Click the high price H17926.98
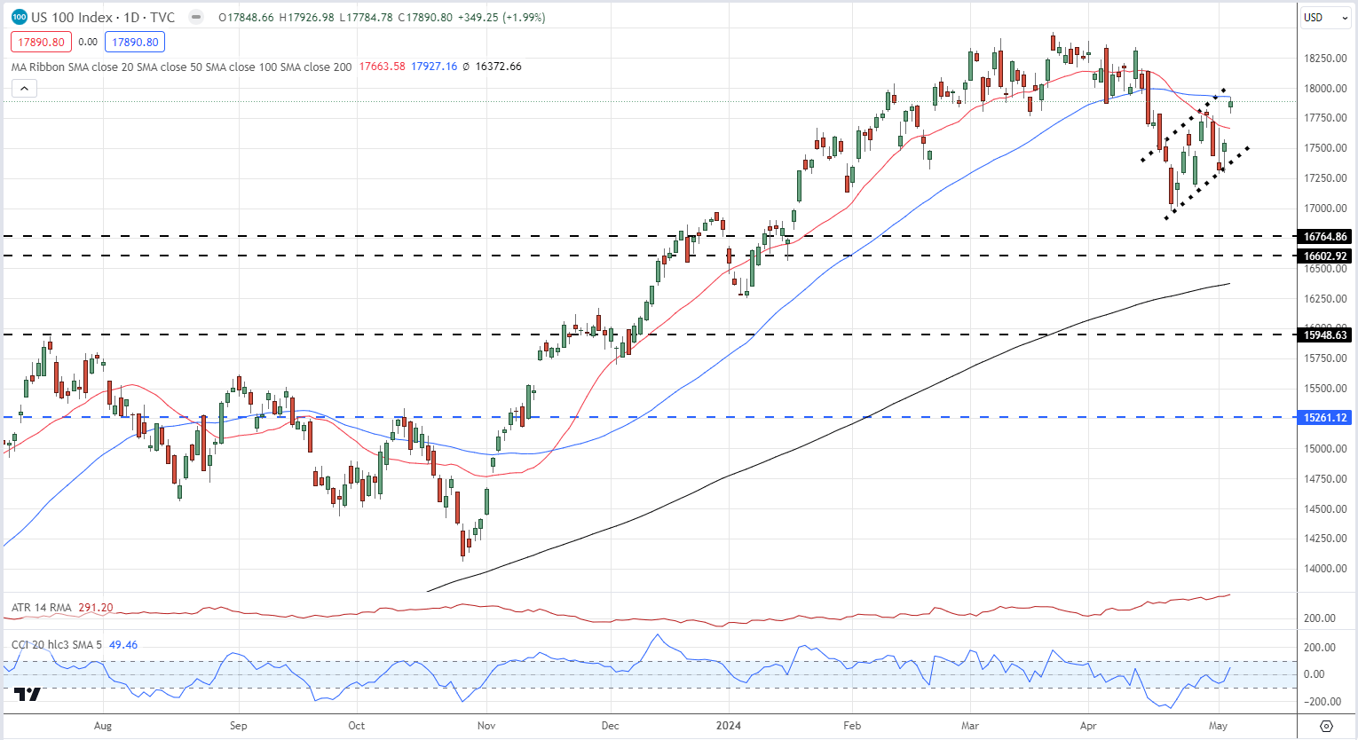Image resolution: width=1358 pixels, height=740 pixels. tap(306, 17)
